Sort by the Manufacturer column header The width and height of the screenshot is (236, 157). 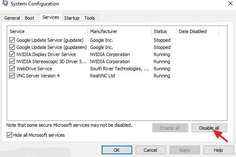[119, 31]
